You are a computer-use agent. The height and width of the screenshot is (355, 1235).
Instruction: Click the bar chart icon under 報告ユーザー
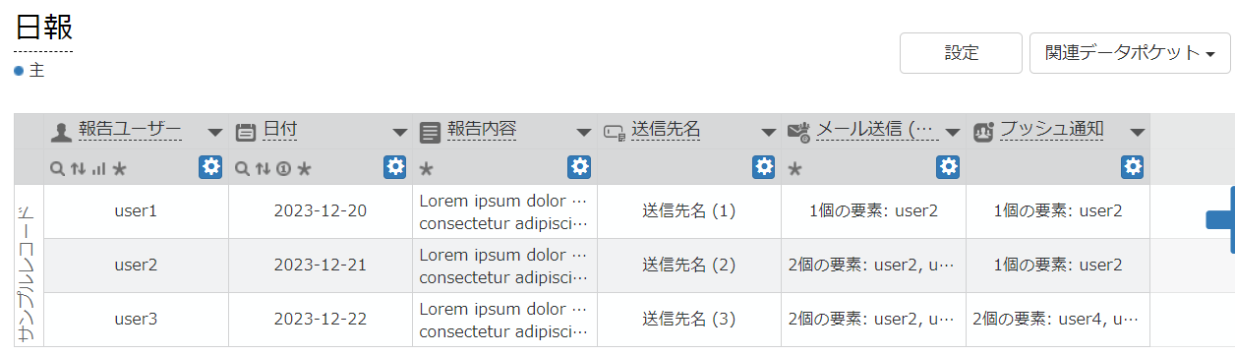click(x=98, y=169)
